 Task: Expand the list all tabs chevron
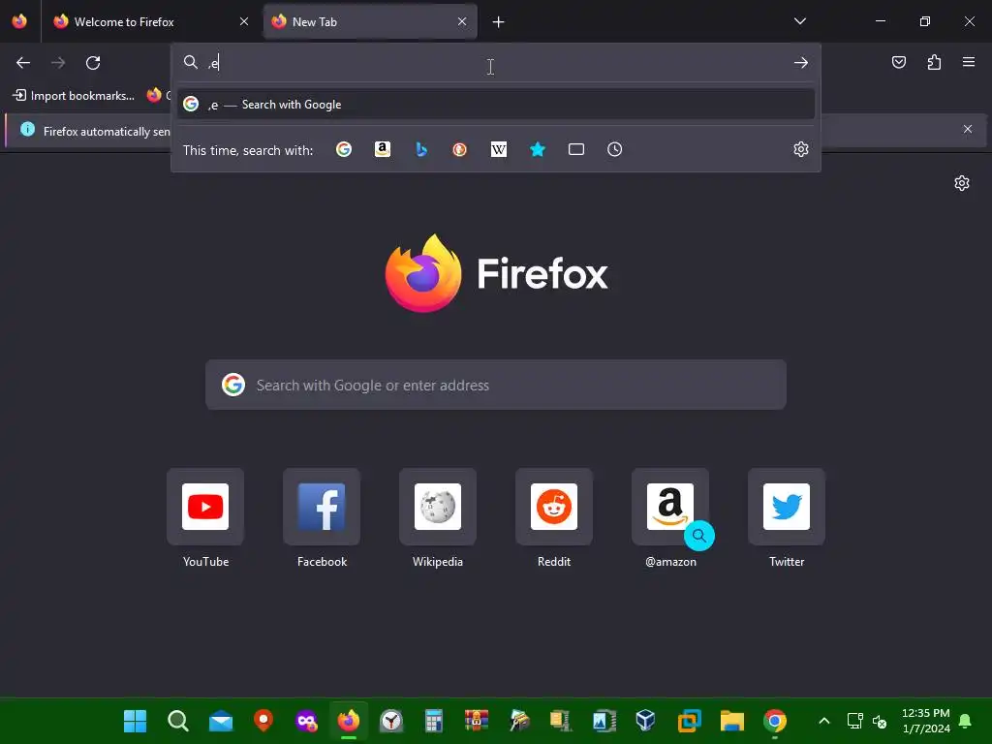click(799, 21)
